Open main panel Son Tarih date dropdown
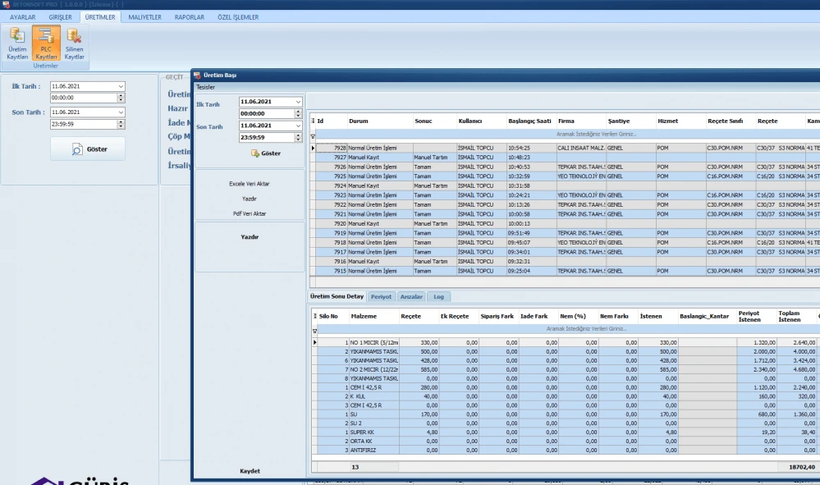The height and width of the screenshot is (485, 820). tap(121, 112)
